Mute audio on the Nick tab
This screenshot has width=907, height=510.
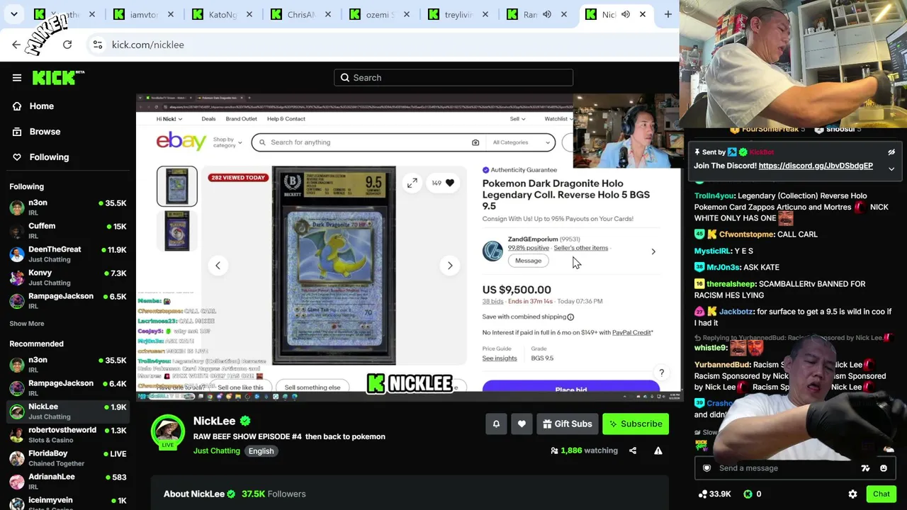tap(626, 14)
